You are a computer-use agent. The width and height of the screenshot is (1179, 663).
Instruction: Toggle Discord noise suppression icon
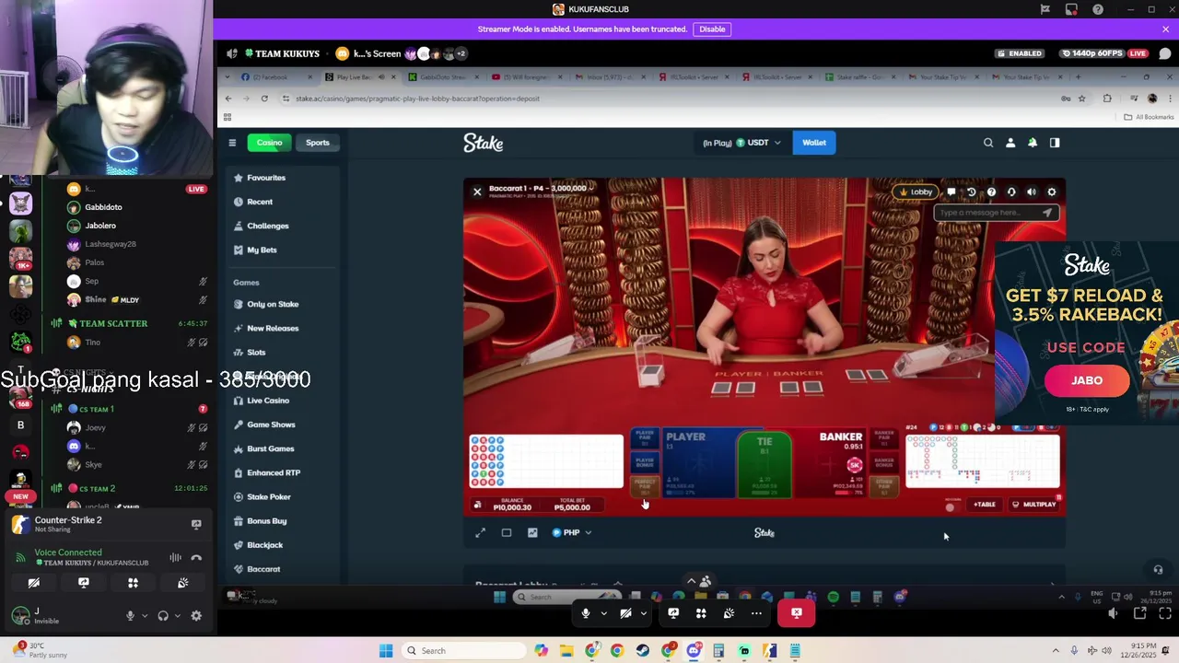click(x=175, y=557)
